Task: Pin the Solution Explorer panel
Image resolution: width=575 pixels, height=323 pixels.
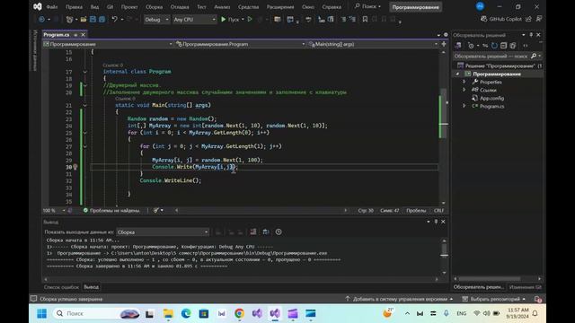Action: click(x=531, y=35)
